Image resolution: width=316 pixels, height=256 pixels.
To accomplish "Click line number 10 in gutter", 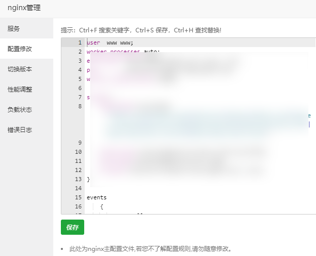I will 79,152.
